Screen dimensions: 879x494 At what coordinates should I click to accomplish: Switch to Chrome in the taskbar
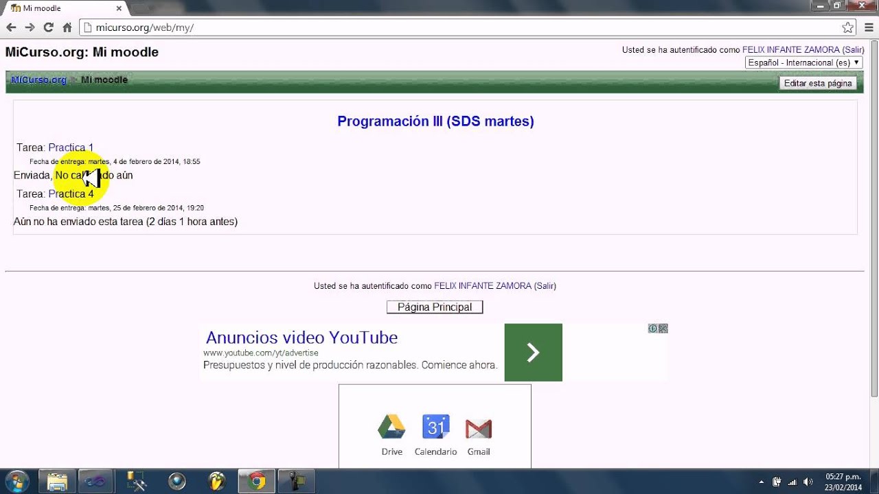(x=257, y=482)
